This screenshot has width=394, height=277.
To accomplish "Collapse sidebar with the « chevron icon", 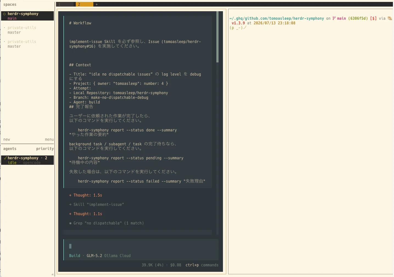I will [x=52, y=274].
